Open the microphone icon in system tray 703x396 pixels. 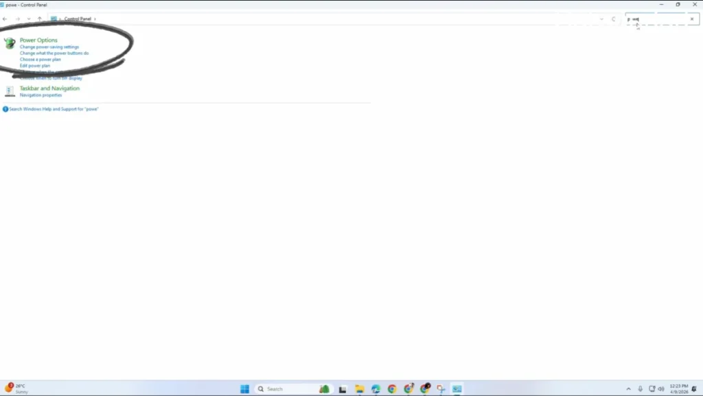point(641,388)
